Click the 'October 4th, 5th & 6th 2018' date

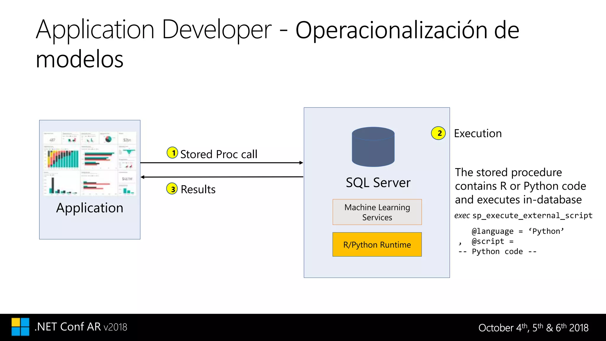click(533, 327)
